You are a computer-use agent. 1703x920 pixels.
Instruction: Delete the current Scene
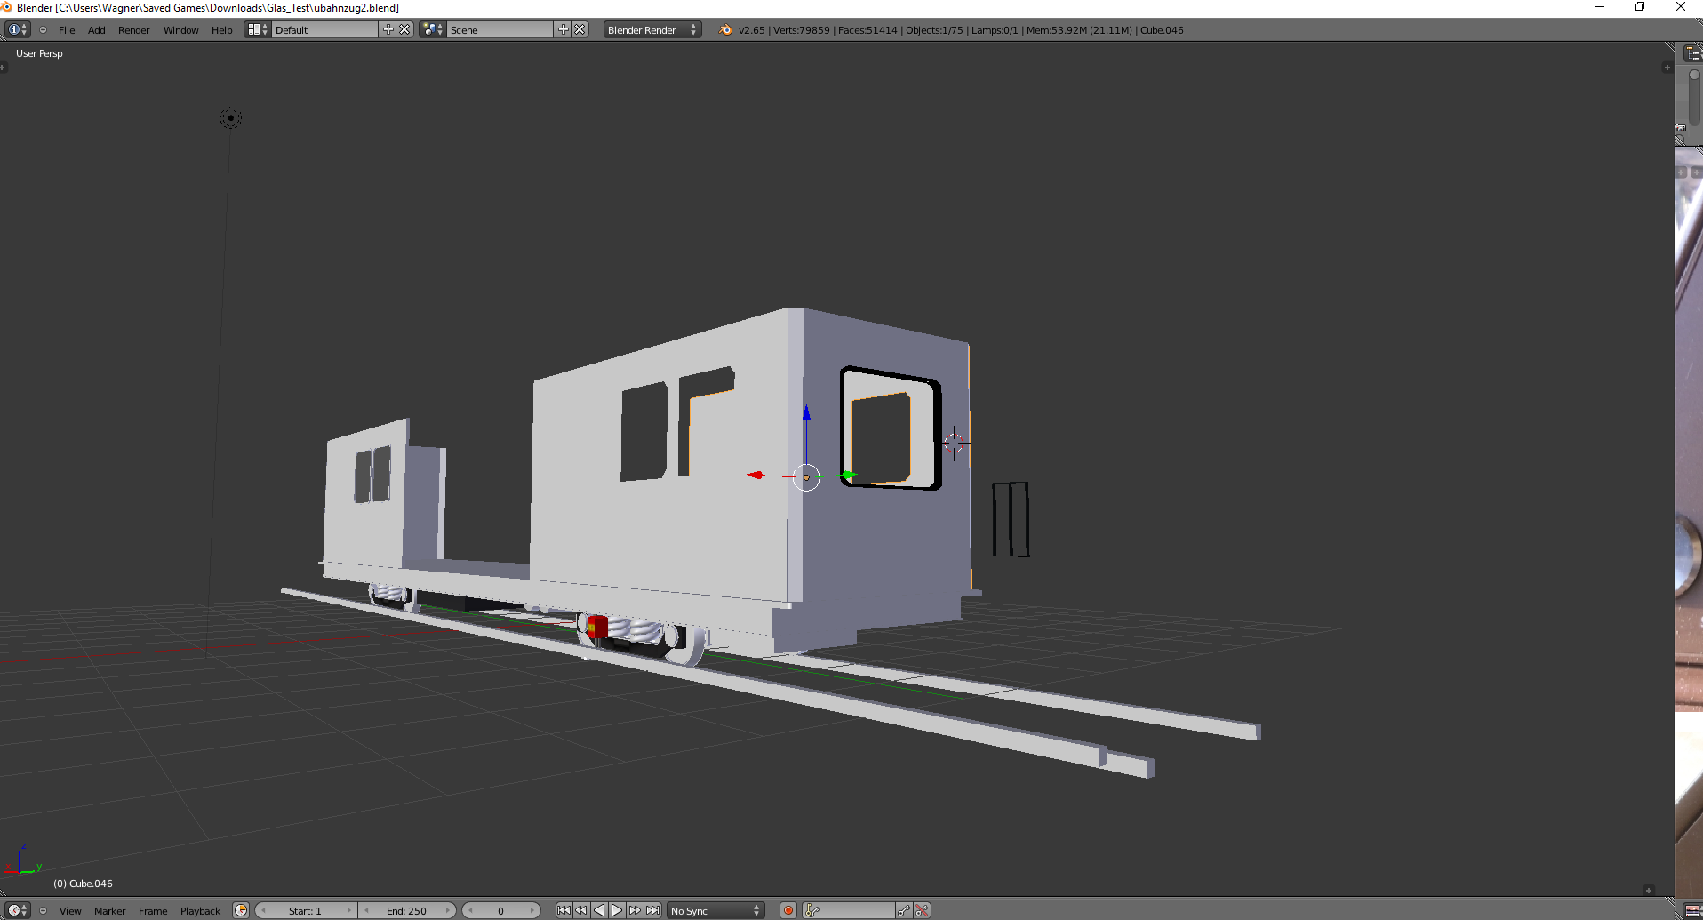pyautogui.click(x=580, y=29)
